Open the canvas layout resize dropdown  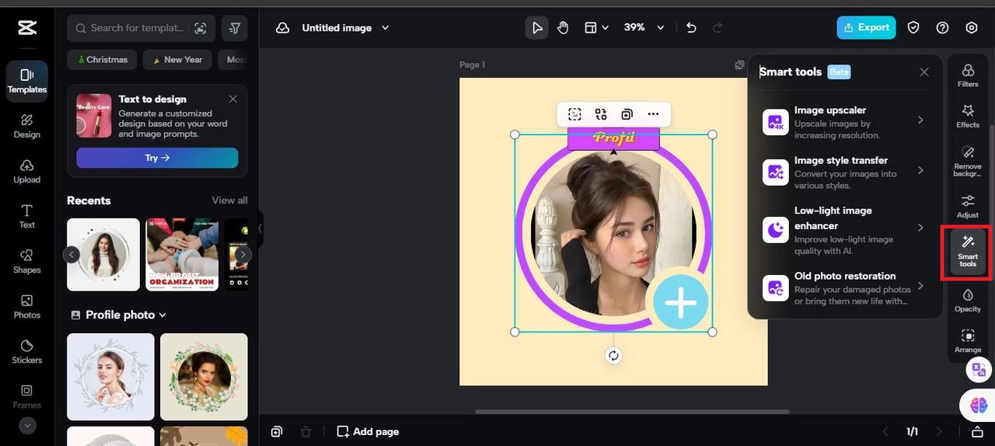point(596,28)
